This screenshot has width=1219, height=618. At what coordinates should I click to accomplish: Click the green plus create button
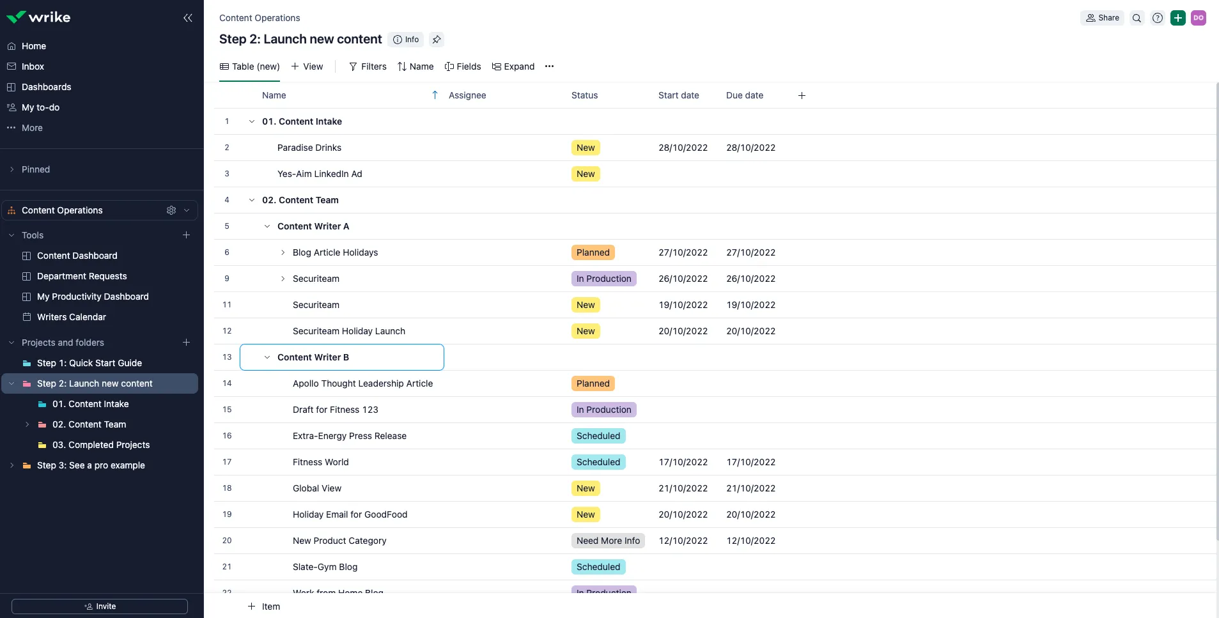coord(1178,18)
